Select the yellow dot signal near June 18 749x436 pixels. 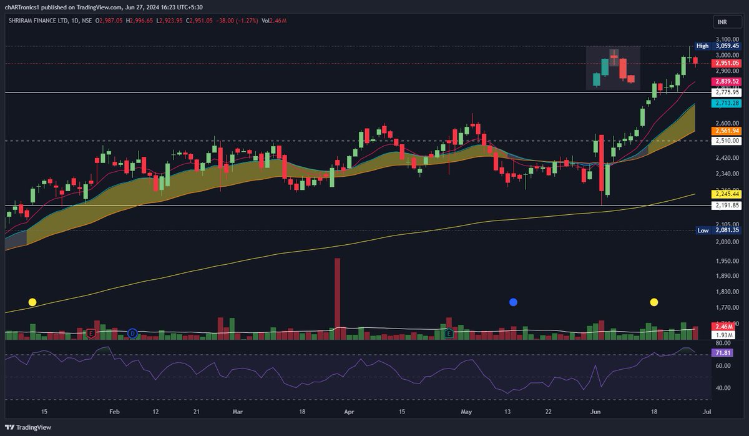click(654, 302)
